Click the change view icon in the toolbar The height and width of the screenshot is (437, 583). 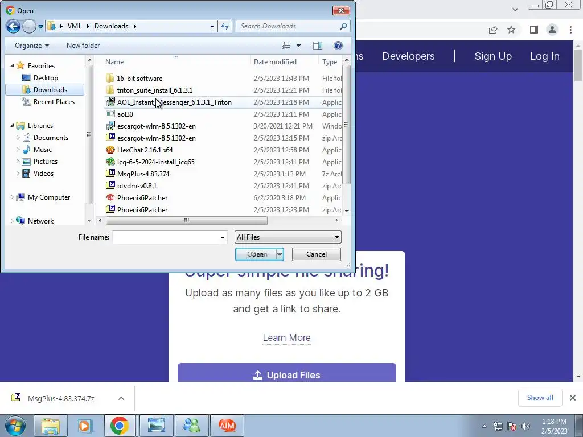(286, 46)
